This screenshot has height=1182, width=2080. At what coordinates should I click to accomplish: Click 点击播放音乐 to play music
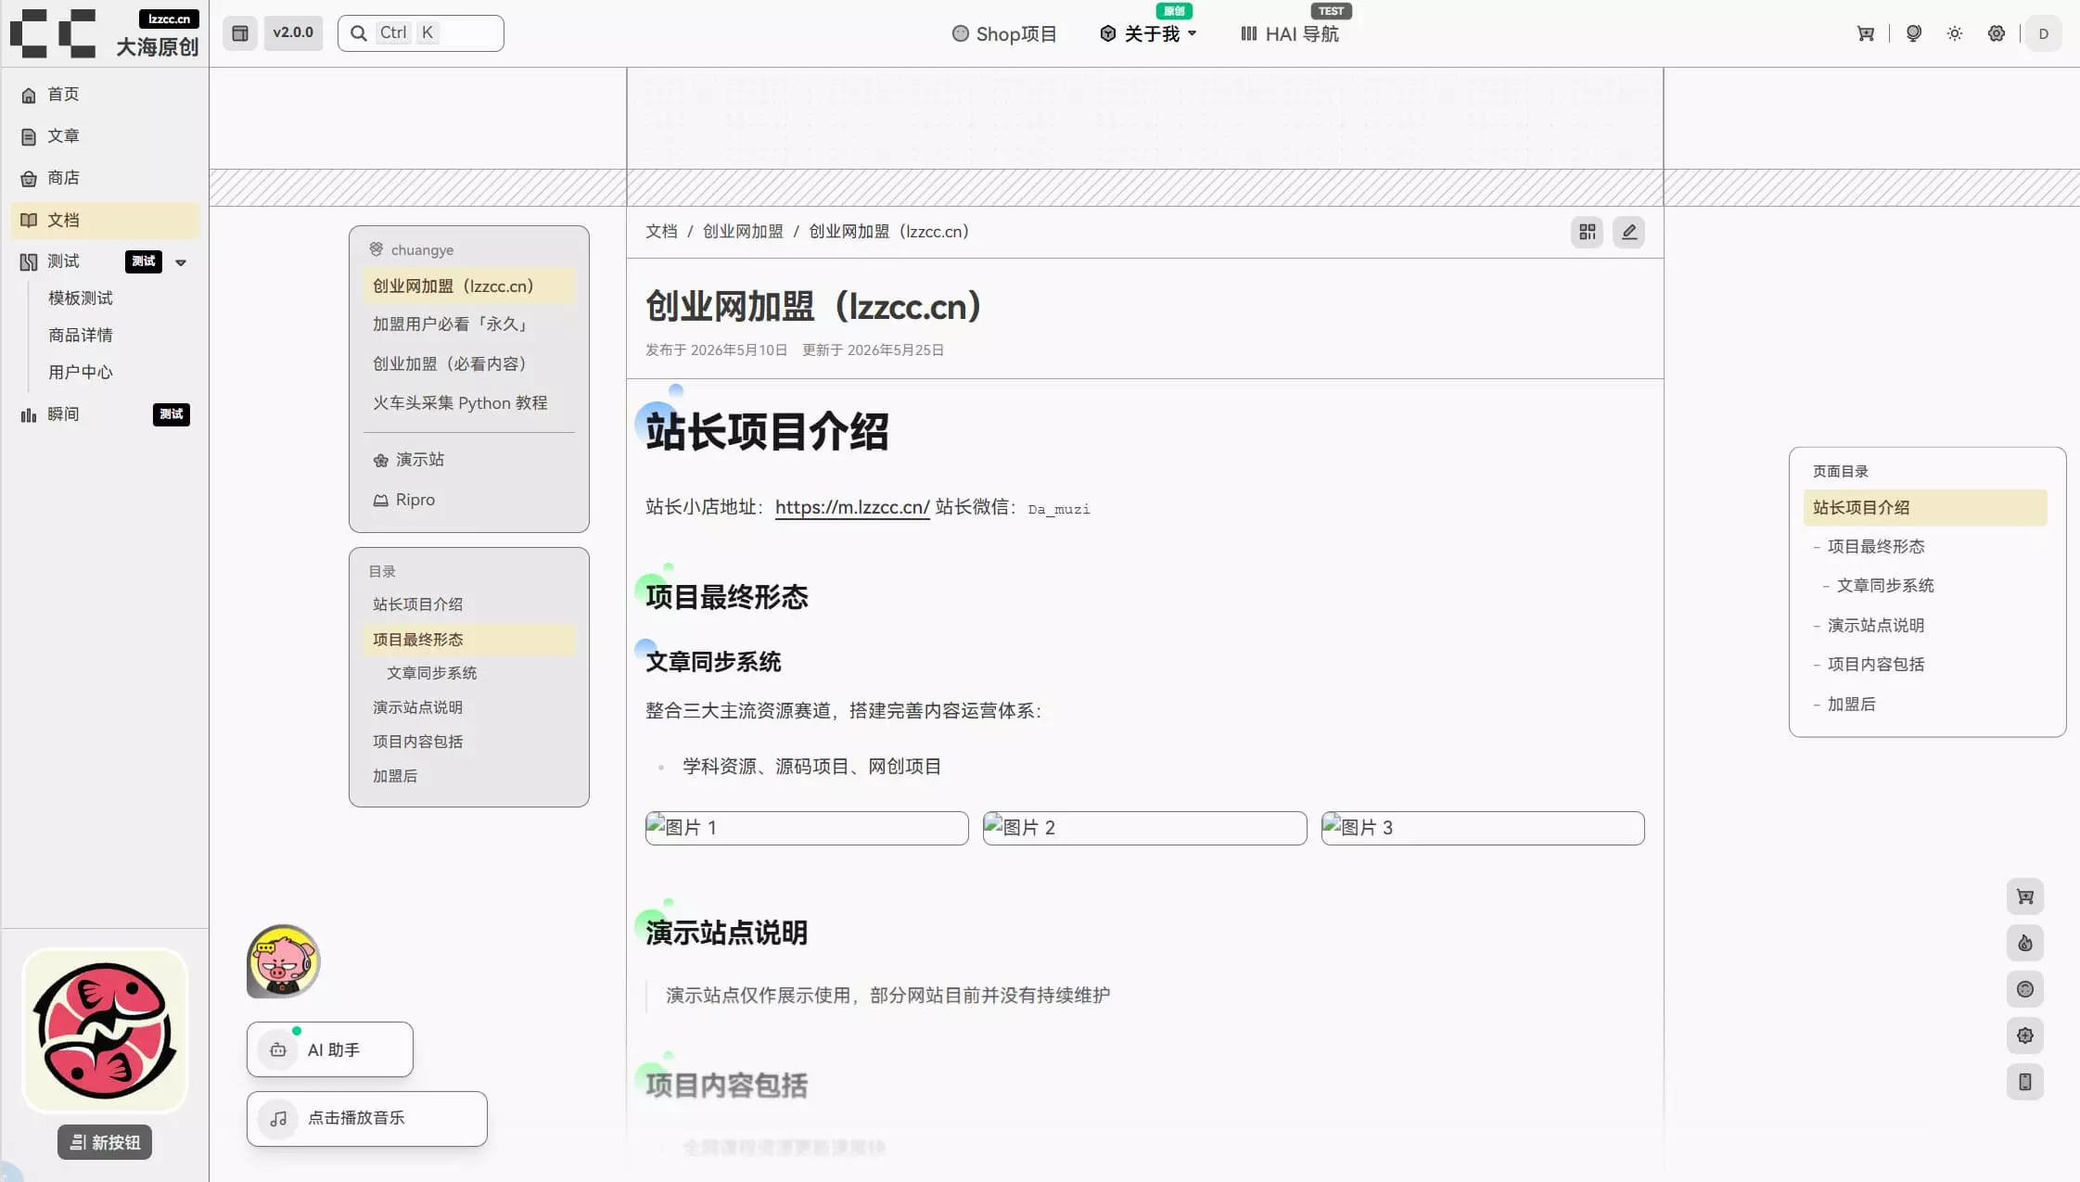pyautogui.click(x=366, y=1118)
